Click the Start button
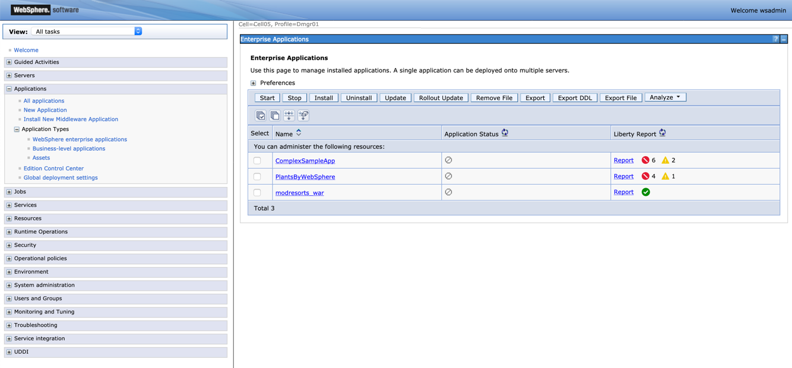The height and width of the screenshot is (368, 792). coord(267,98)
